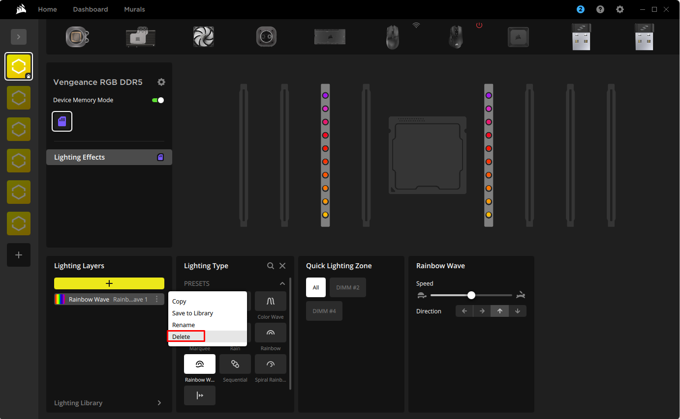This screenshot has height=419, width=680.
Task: Choose the Sequential lighting preset
Action: (x=235, y=364)
